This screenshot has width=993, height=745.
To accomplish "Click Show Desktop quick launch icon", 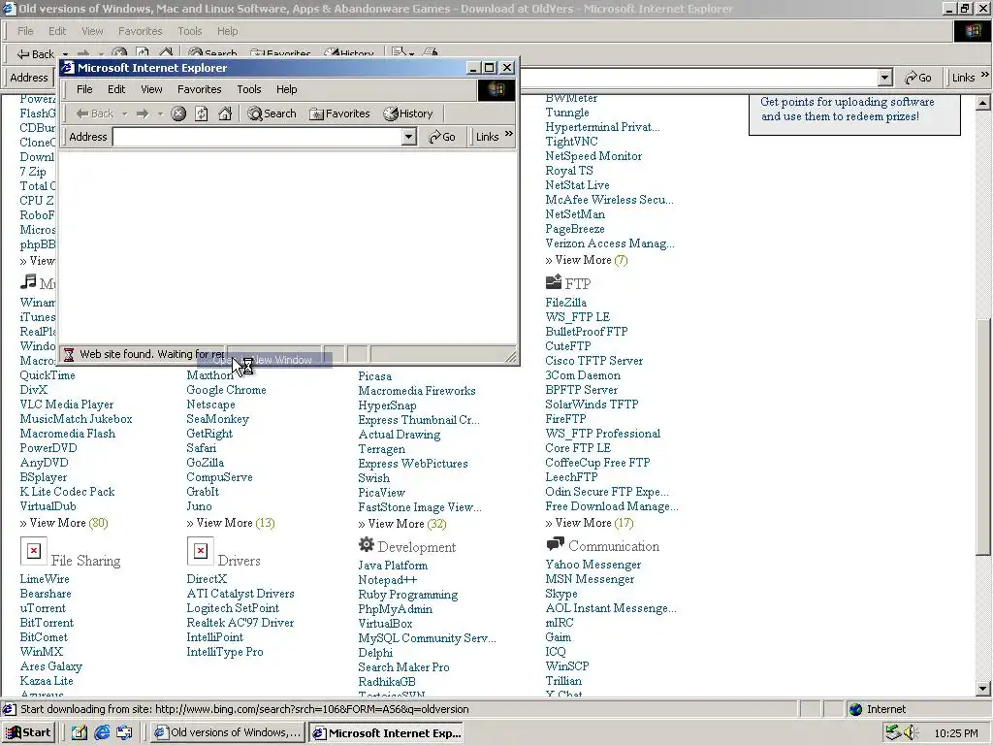I will (x=79, y=732).
